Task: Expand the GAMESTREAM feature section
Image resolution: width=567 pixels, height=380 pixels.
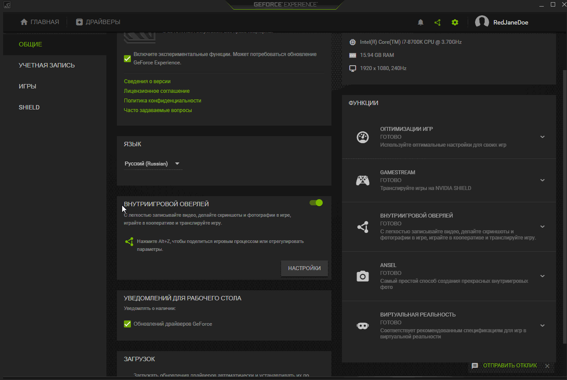Action: 542,180
